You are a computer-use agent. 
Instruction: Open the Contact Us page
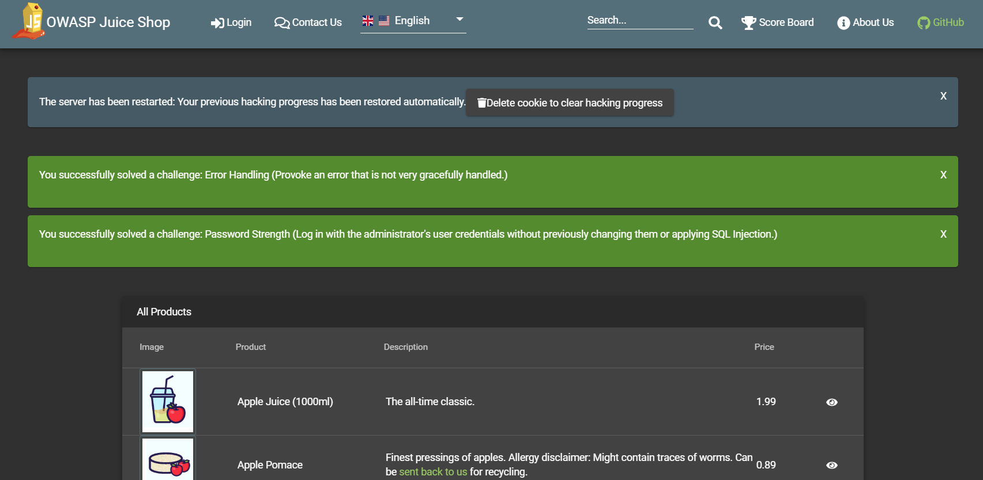click(x=308, y=22)
